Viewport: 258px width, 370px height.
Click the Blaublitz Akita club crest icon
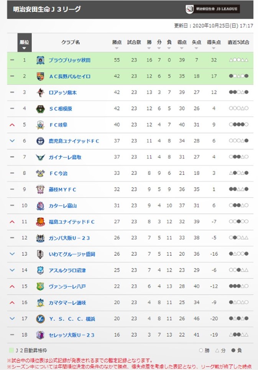pyautogui.click(x=40, y=60)
